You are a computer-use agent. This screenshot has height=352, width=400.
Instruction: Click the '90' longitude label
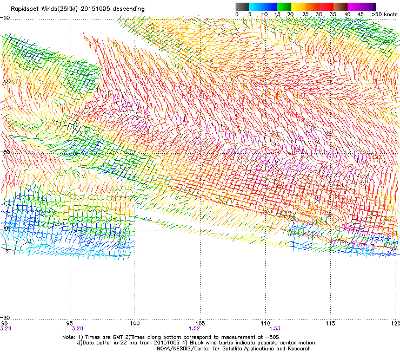(x=4, y=323)
